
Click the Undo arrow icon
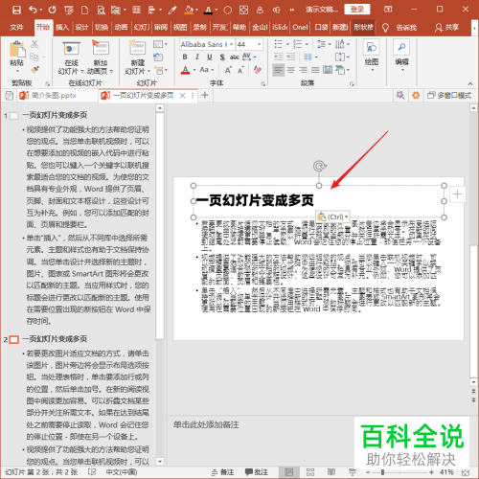(33, 10)
